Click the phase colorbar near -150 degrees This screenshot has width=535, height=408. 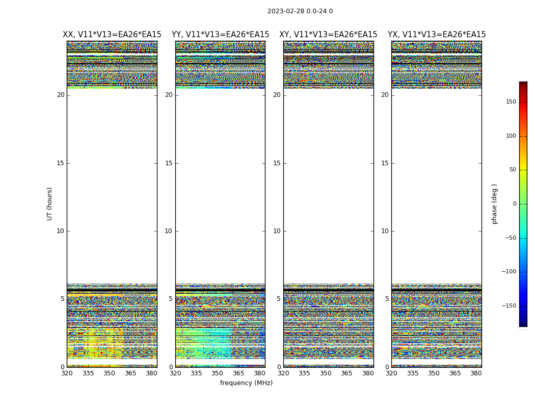tap(523, 305)
